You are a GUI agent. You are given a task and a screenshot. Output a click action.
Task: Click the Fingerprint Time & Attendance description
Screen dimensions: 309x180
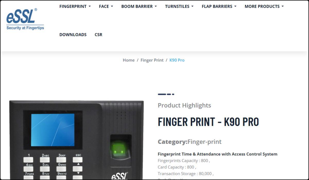tap(218, 154)
